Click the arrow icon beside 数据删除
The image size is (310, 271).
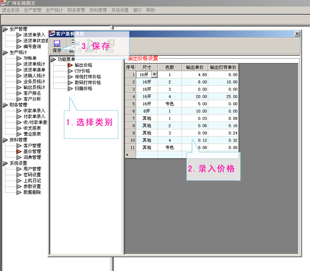[19, 192]
